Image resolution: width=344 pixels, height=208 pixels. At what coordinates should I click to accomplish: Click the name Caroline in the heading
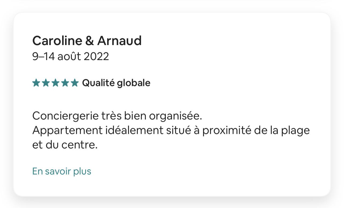[57, 41]
